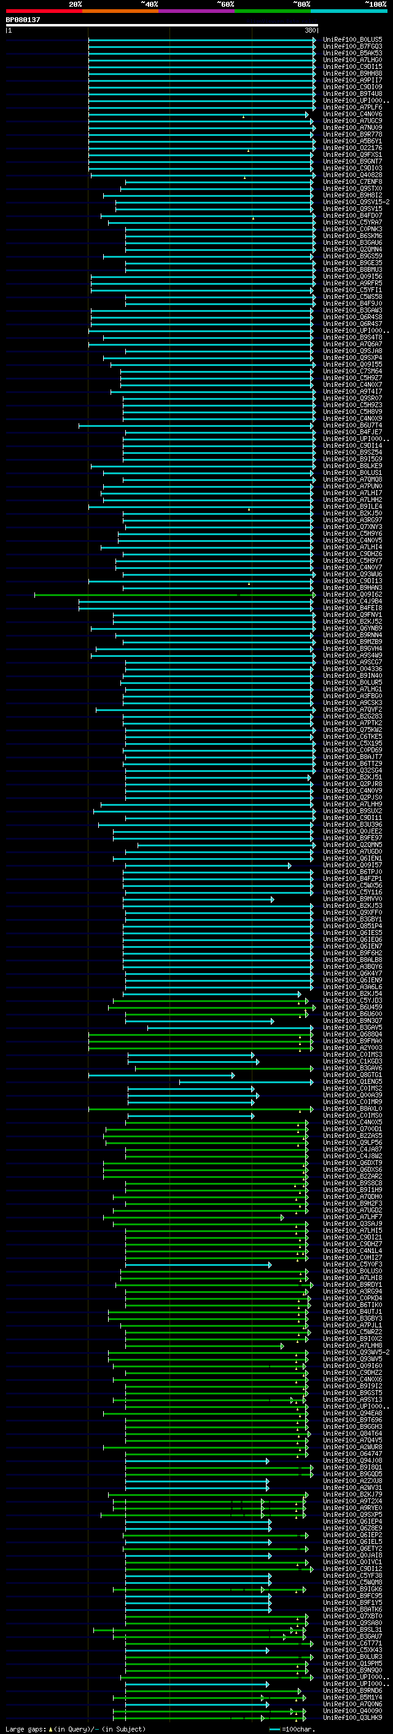Image resolution: width=393 pixels, height=1734 pixels.
Task: Open UniRef100_B9MVV0 entry
Action: point(352,899)
